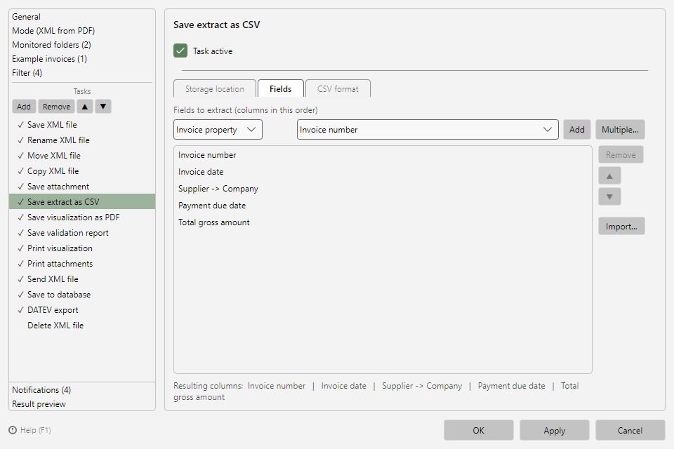Select Supplier -> Company in fields list
Viewport: 674px width, 449px height.
point(383,189)
